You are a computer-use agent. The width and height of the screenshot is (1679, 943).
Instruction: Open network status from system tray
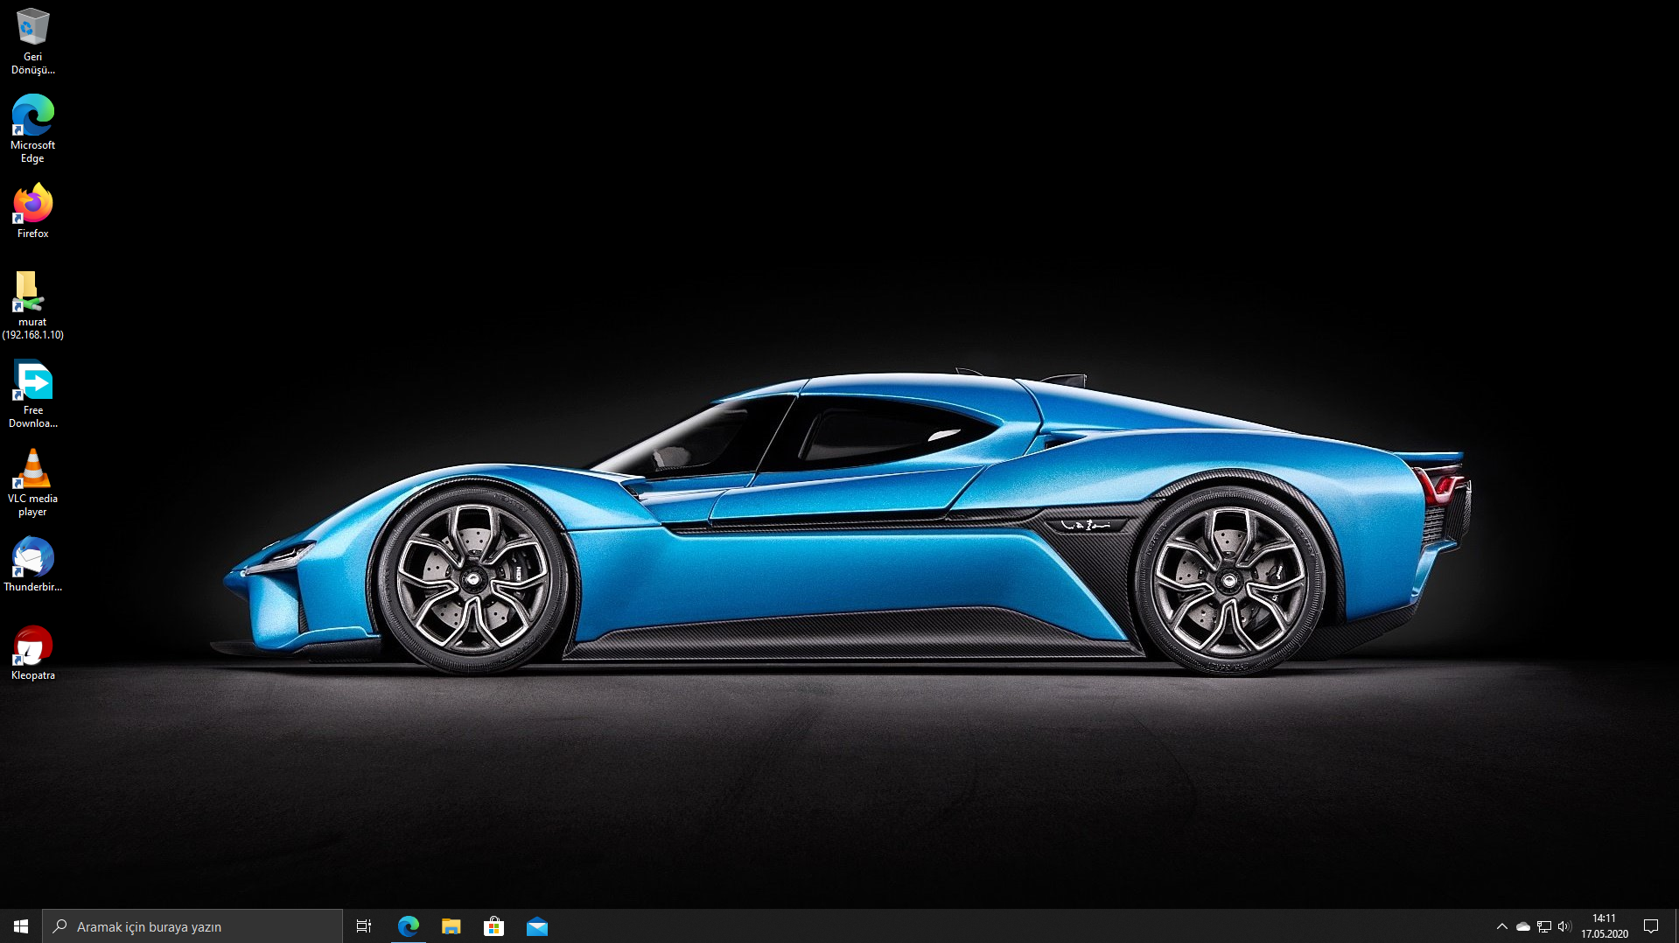[x=1544, y=926]
